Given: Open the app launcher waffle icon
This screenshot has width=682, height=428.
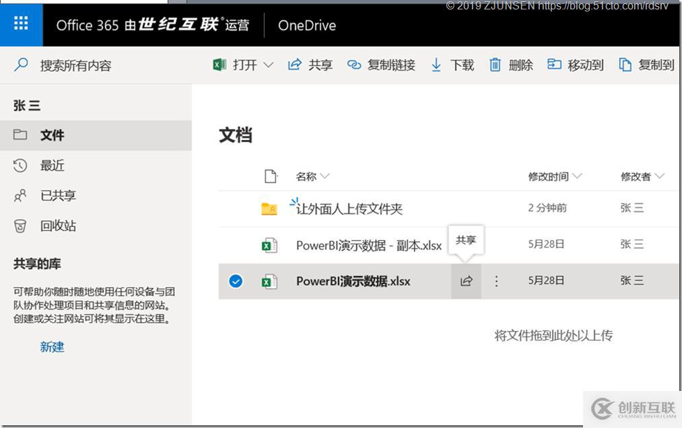Looking at the screenshot, I should pyautogui.click(x=21, y=23).
